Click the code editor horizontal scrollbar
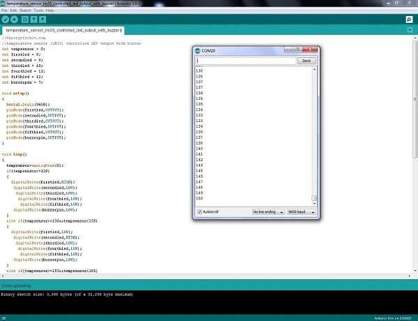 point(206,276)
